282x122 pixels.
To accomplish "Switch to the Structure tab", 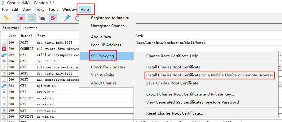I will pos(11,28).
